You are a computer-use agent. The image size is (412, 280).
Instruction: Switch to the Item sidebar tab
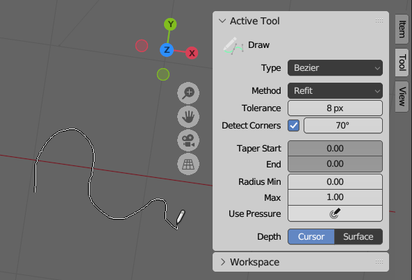(x=402, y=29)
